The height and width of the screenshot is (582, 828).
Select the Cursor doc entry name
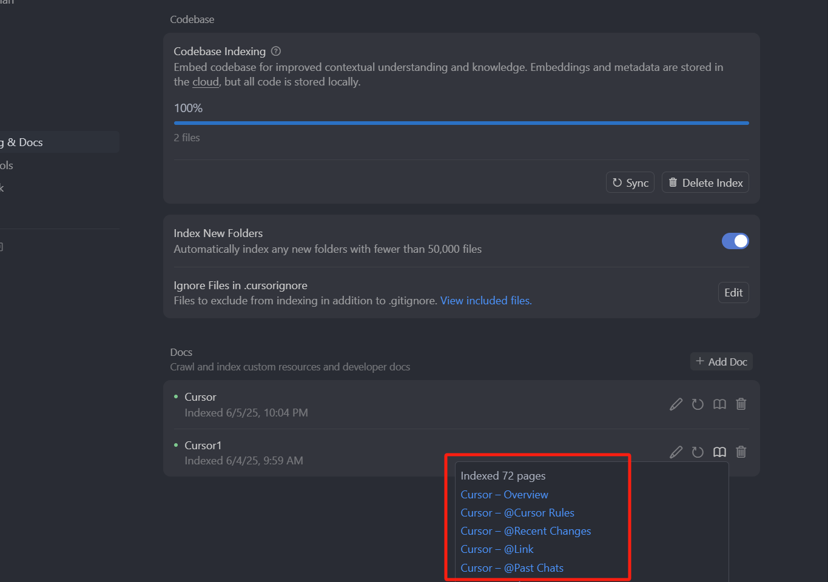tap(200, 397)
